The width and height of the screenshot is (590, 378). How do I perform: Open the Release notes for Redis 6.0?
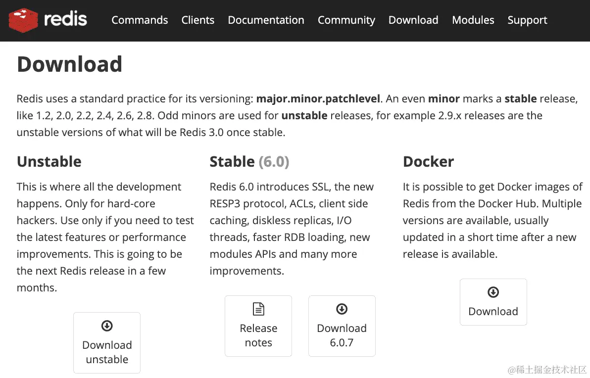coord(258,326)
